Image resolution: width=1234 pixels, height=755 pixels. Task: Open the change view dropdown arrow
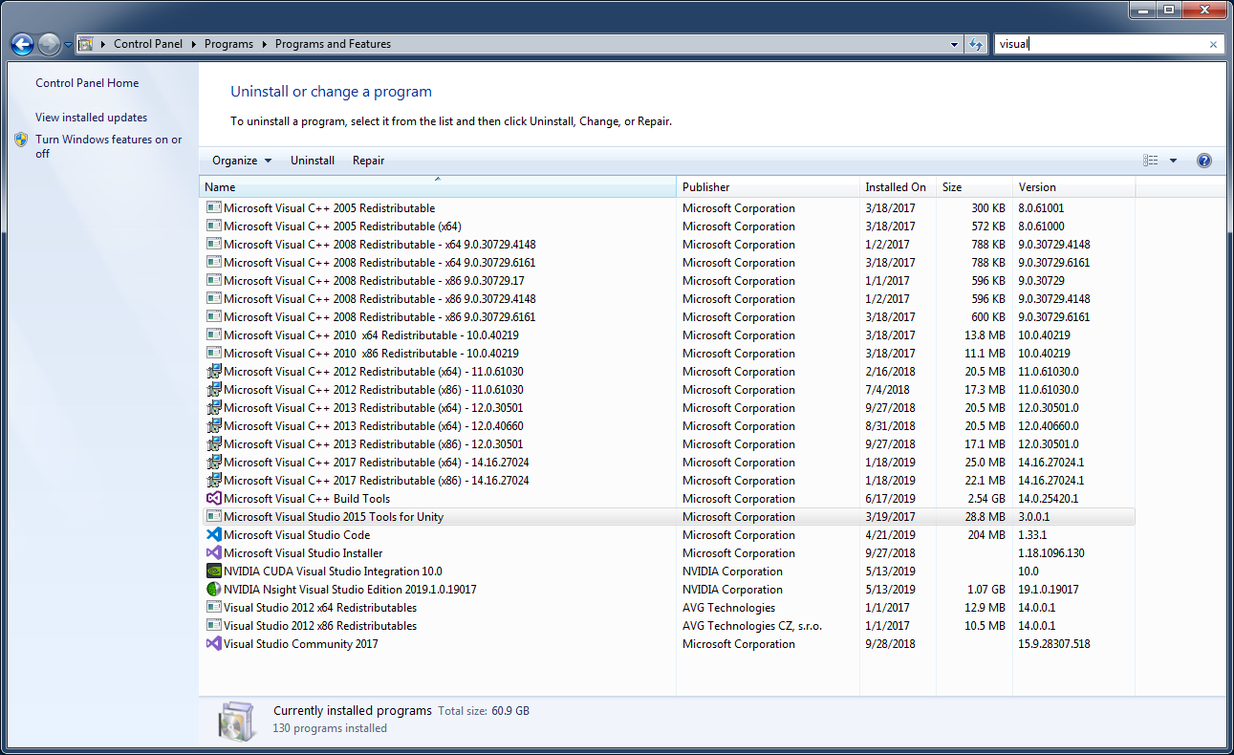pyautogui.click(x=1172, y=160)
